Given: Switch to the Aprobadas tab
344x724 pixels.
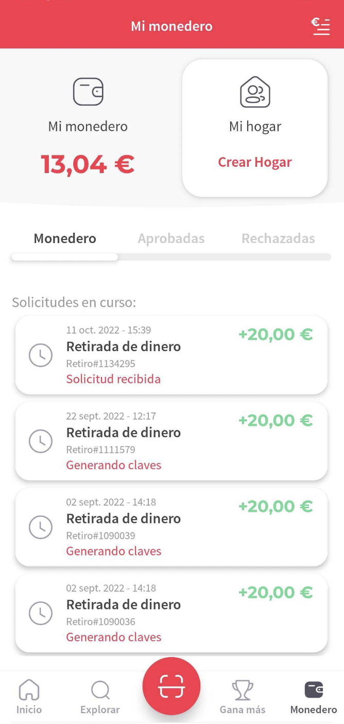Looking at the screenshot, I should click(171, 238).
